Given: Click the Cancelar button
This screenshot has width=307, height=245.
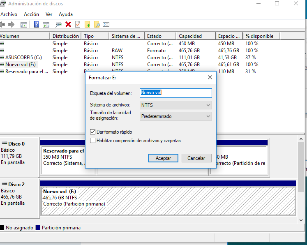Looking at the screenshot, I should click(196, 158).
